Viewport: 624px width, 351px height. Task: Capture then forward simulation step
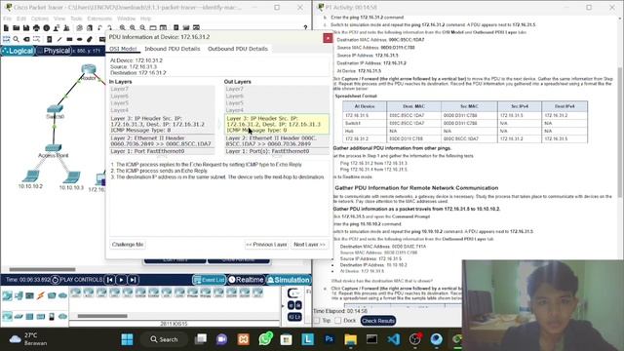133,280
